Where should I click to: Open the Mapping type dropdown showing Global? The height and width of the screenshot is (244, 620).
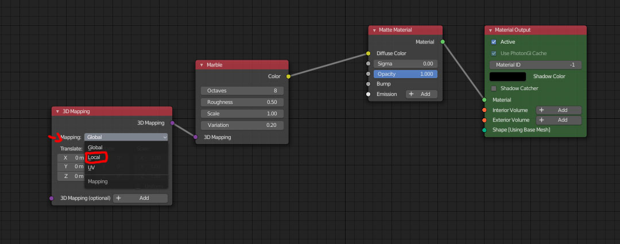pos(126,137)
